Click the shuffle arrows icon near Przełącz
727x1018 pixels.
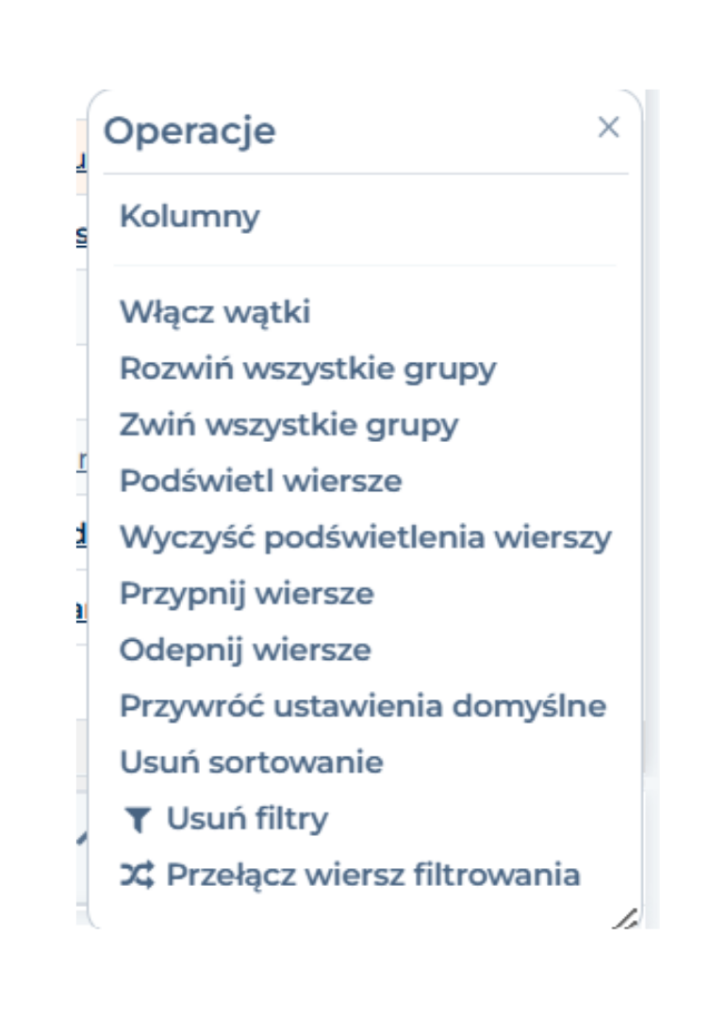click(137, 875)
